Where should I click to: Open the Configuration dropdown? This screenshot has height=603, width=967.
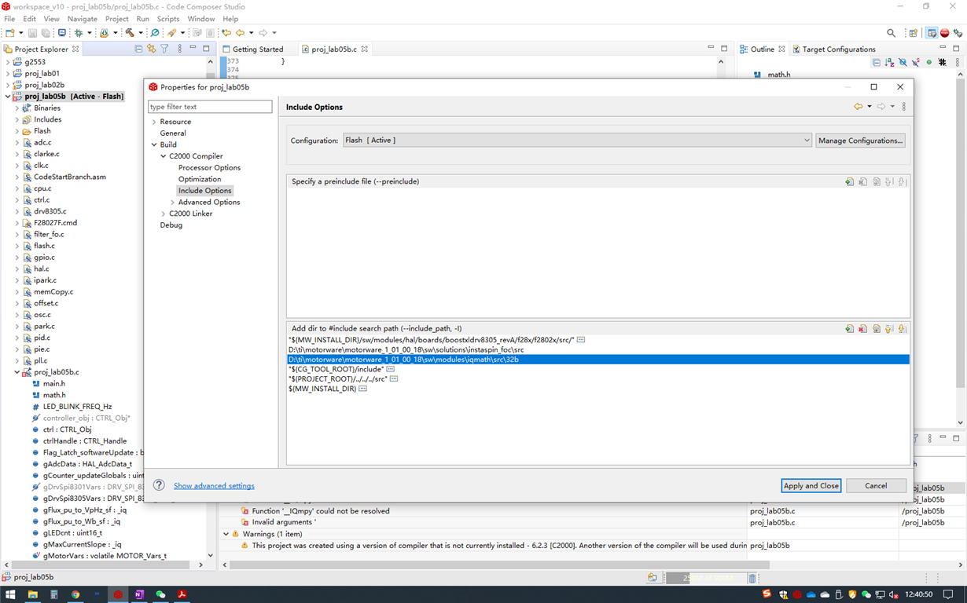(x=577, y=141)
